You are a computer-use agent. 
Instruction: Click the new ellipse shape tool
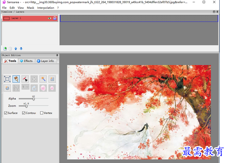(x=7, y=88)
